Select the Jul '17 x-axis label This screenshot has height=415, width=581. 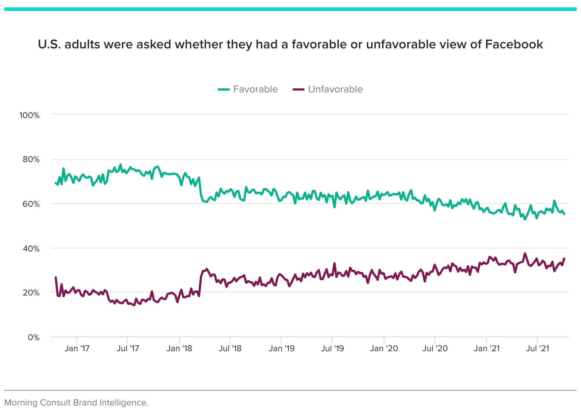[x=128, y=348]
